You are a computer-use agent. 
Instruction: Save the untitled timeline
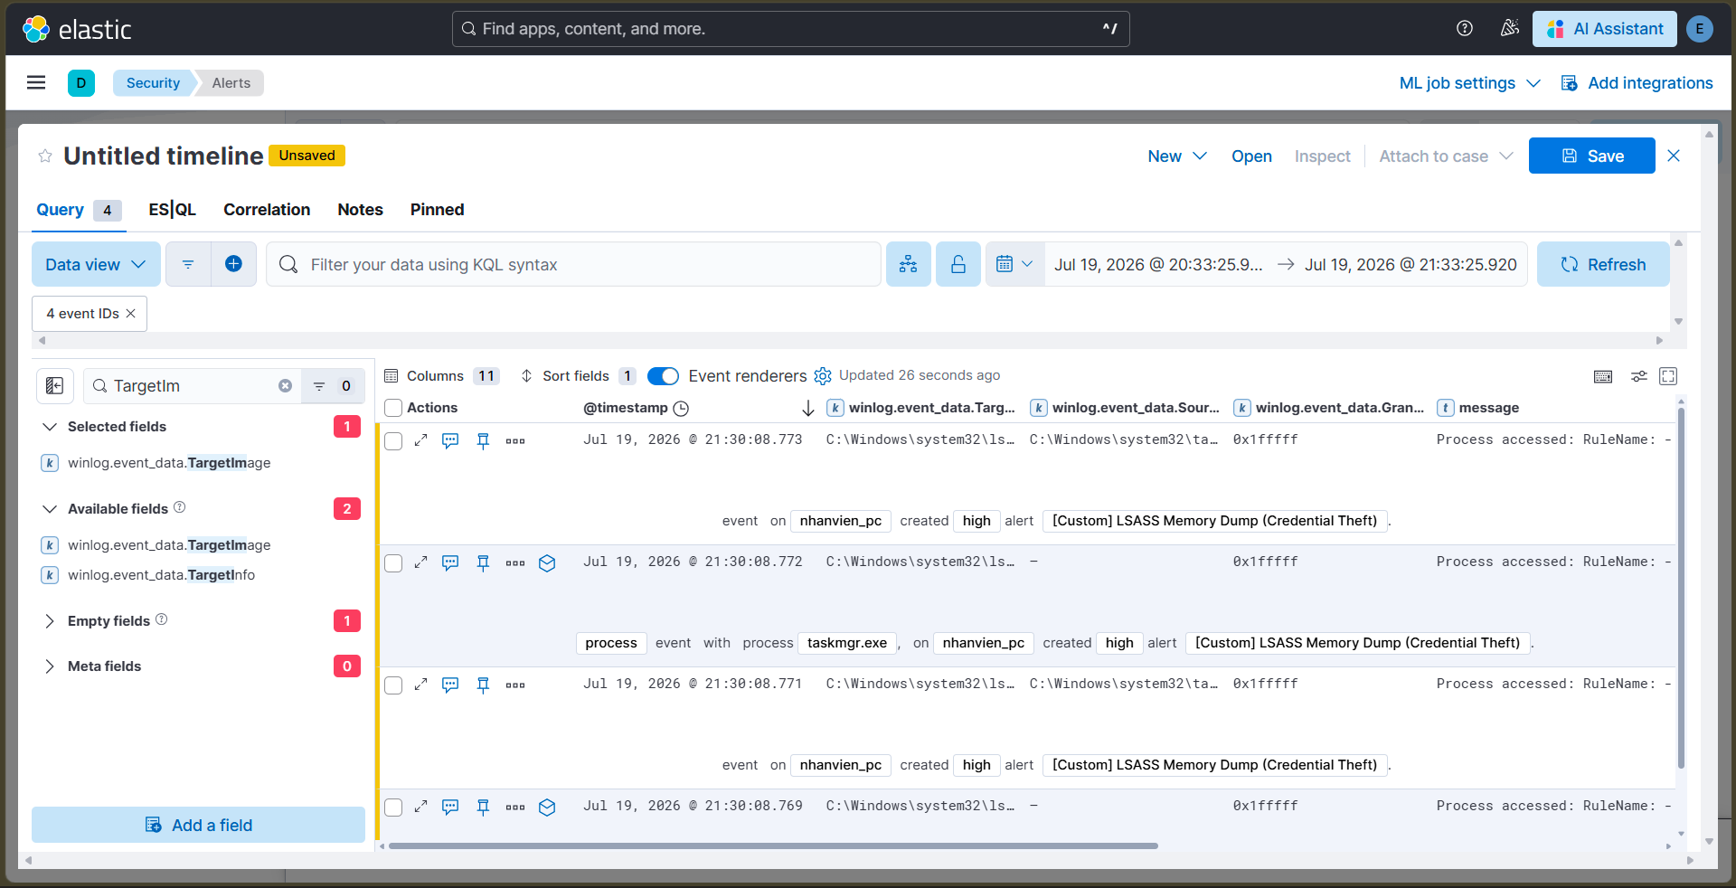(x=1591, y=156)
